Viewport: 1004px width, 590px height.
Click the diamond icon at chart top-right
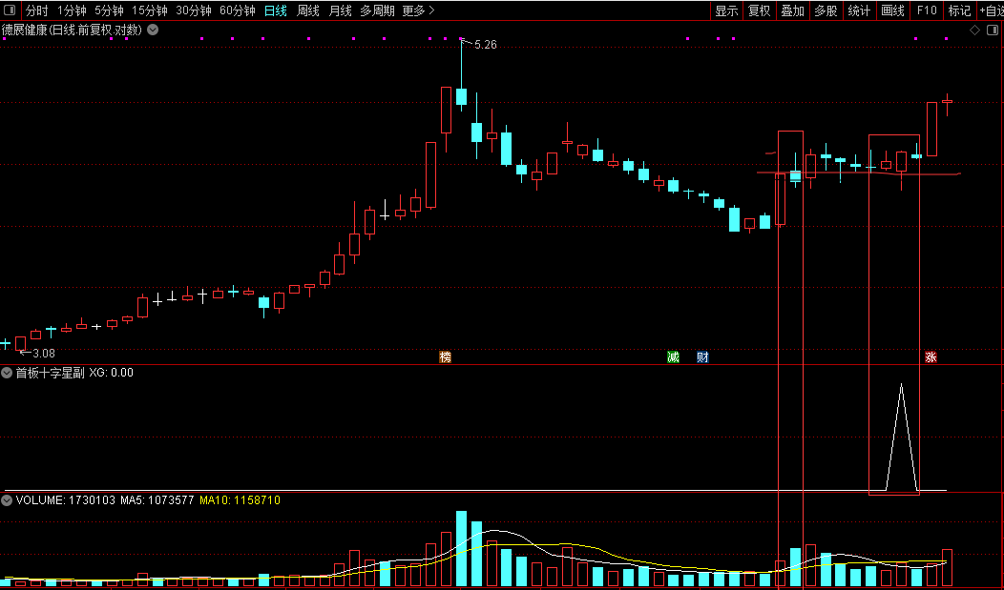point(974,31)
